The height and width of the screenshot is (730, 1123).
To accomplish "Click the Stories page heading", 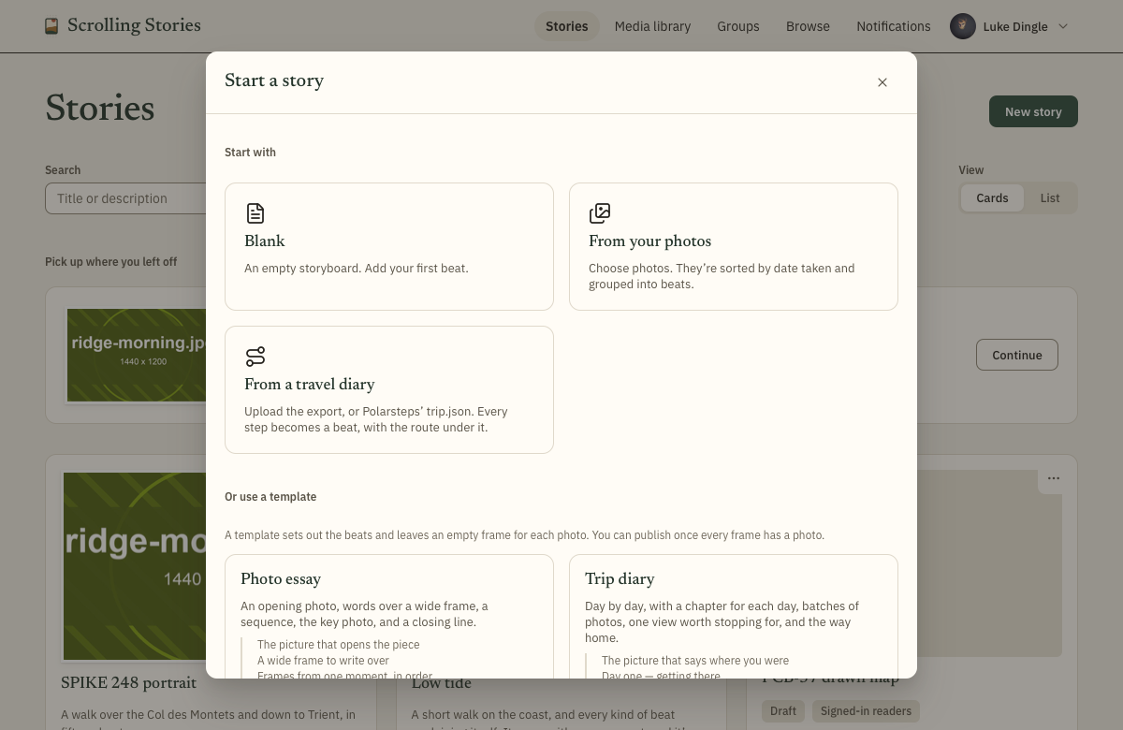I will click(x=100, y=109).
